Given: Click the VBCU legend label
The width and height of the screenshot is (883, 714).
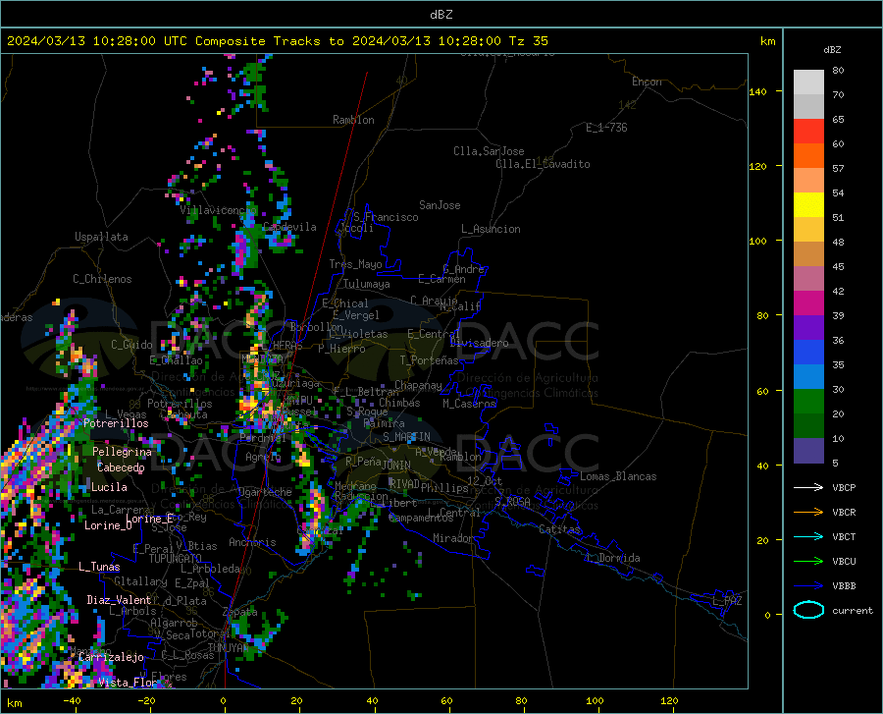Looking at the screenshot, I should tap(844, 562).
